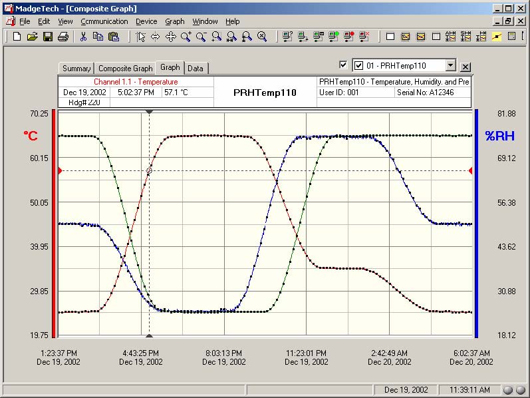The image size is (530, 398).
Task: Click the graph cursor crosshair circle
Action: (x=149, y=170)
